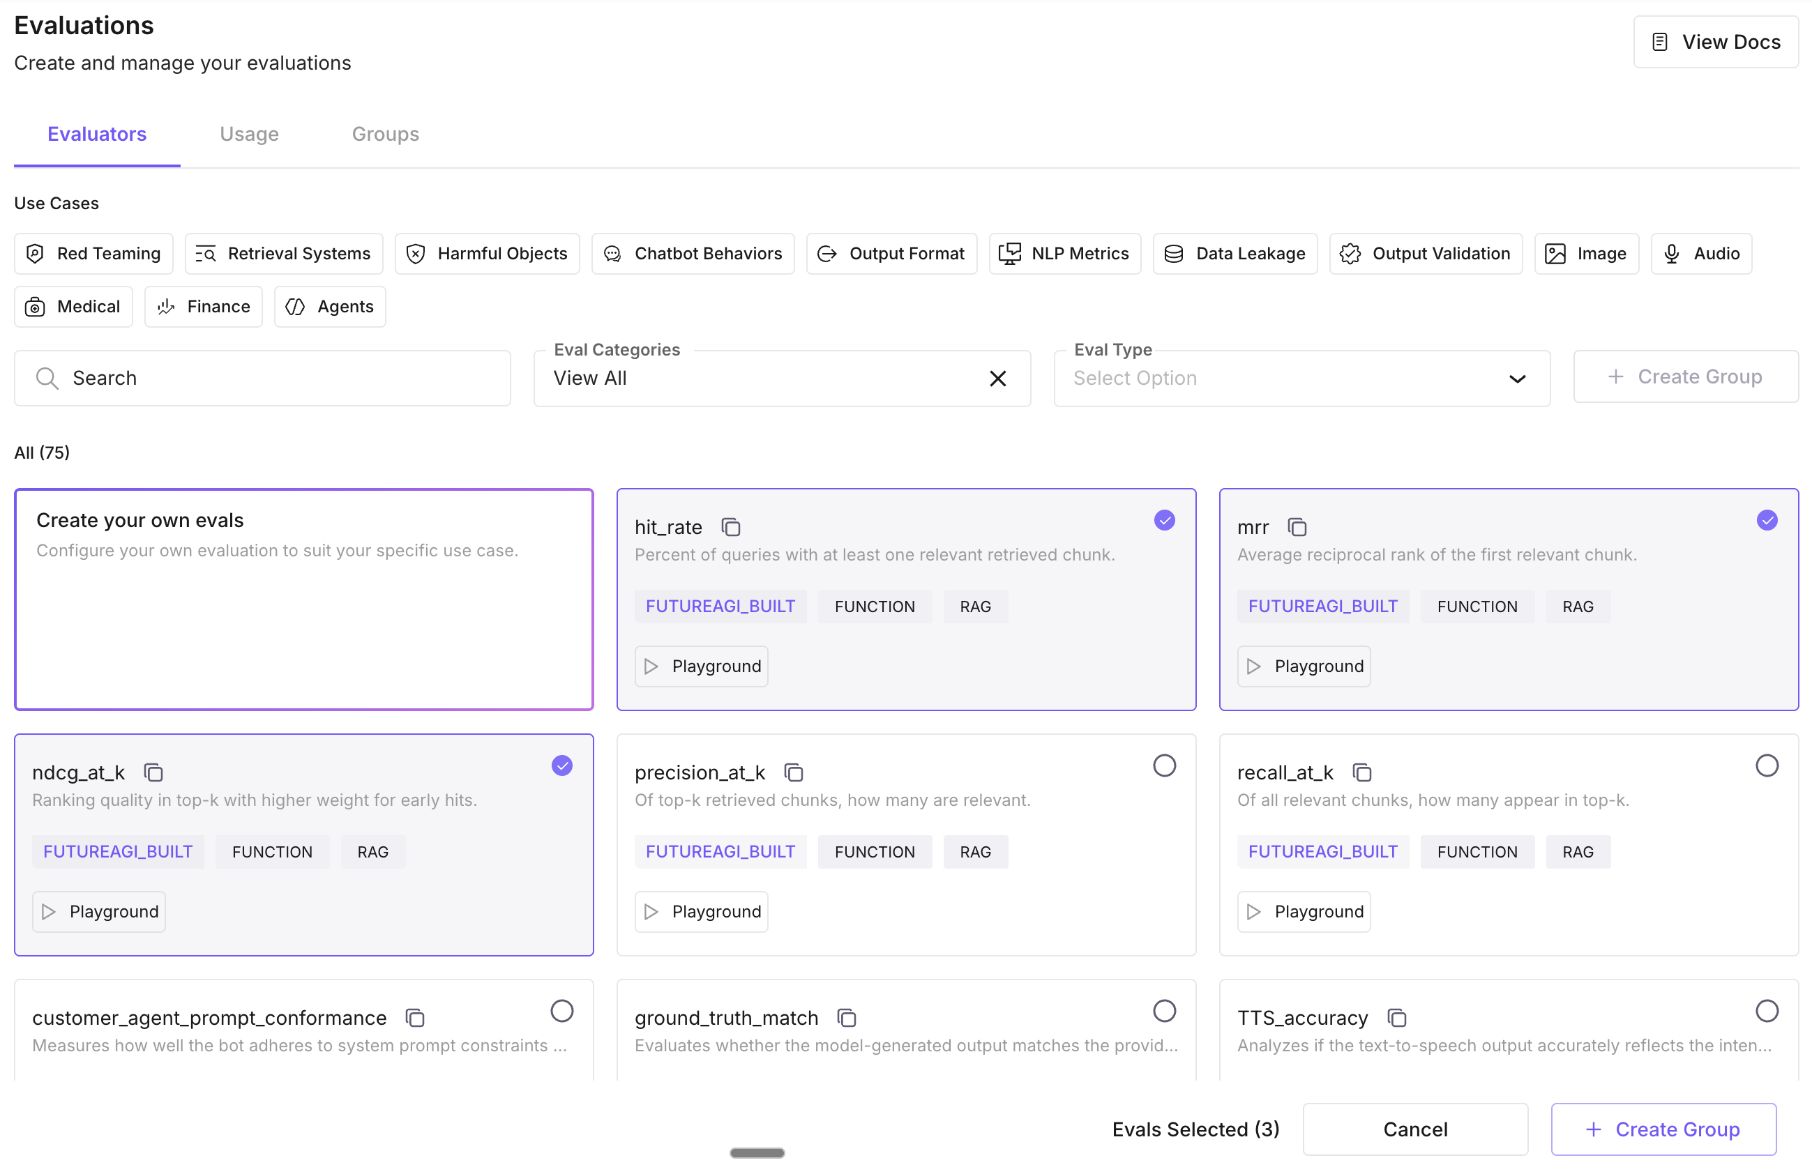Copy the hit_rate evaluator name
The height and width of the screenshot is (1174, 1812).
(731, 526)
